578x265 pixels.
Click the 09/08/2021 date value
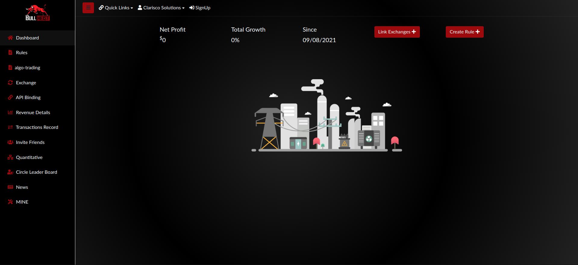(319, 40)
